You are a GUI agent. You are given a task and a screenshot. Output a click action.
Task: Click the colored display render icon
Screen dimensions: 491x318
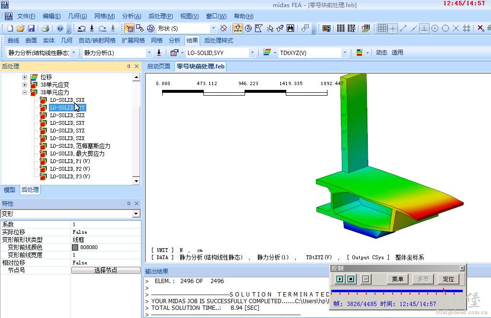coord(327,28)
